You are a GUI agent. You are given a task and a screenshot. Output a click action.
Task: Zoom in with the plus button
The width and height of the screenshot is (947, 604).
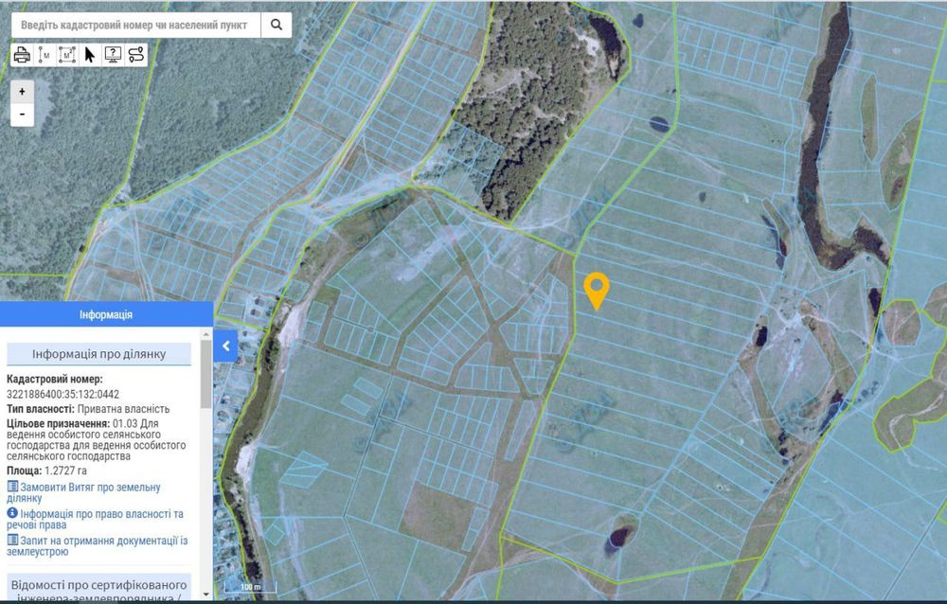pyautogui.click(x=23, y=92)
